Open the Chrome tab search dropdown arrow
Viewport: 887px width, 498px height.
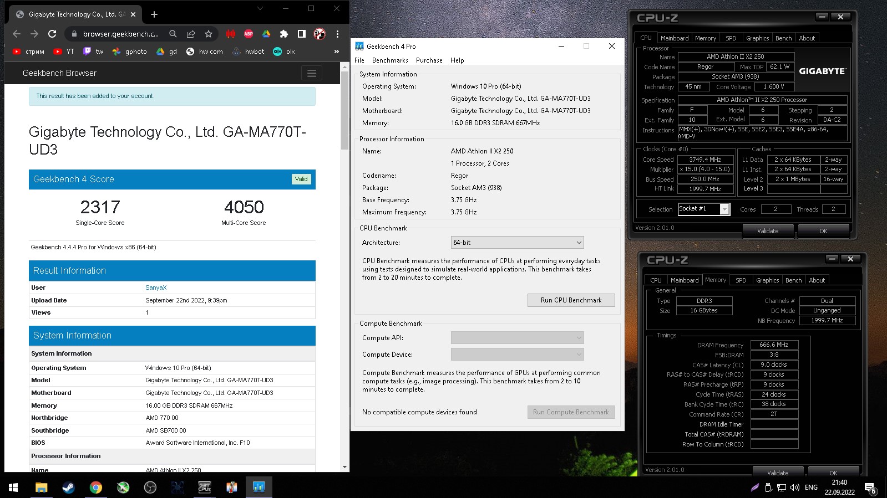[260, 9]
